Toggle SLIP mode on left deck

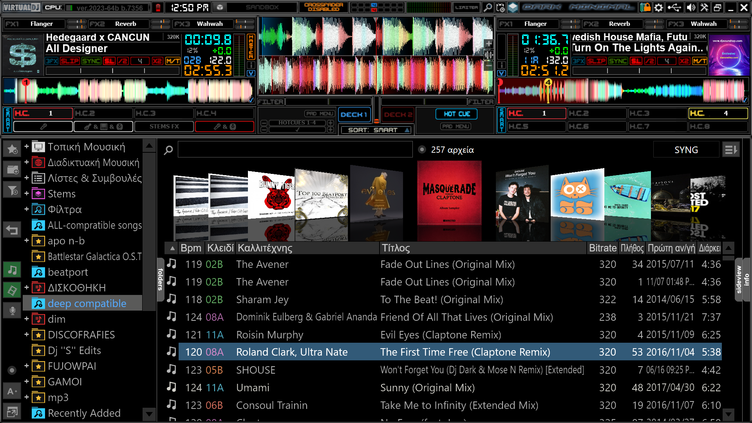[70, 61]
